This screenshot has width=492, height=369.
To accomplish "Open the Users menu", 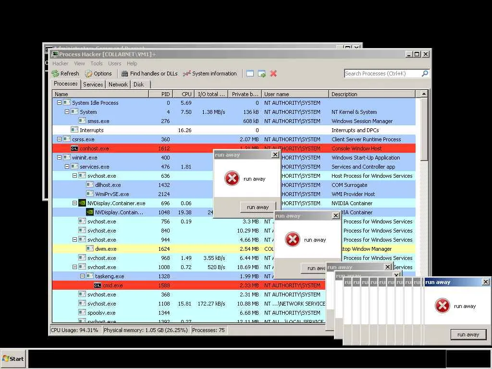I will click(x=114, y=63).
